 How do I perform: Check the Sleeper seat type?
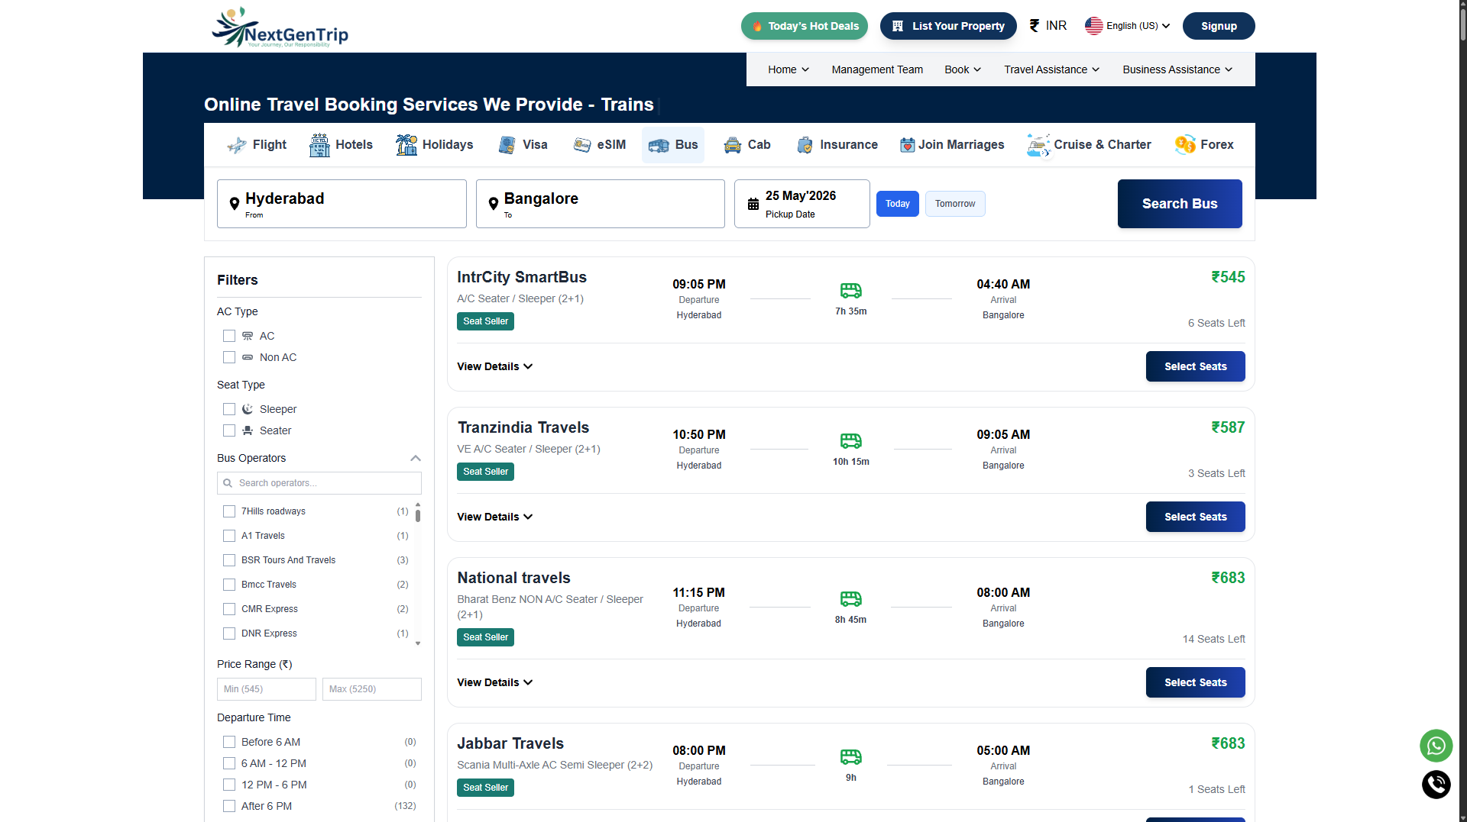229,409
